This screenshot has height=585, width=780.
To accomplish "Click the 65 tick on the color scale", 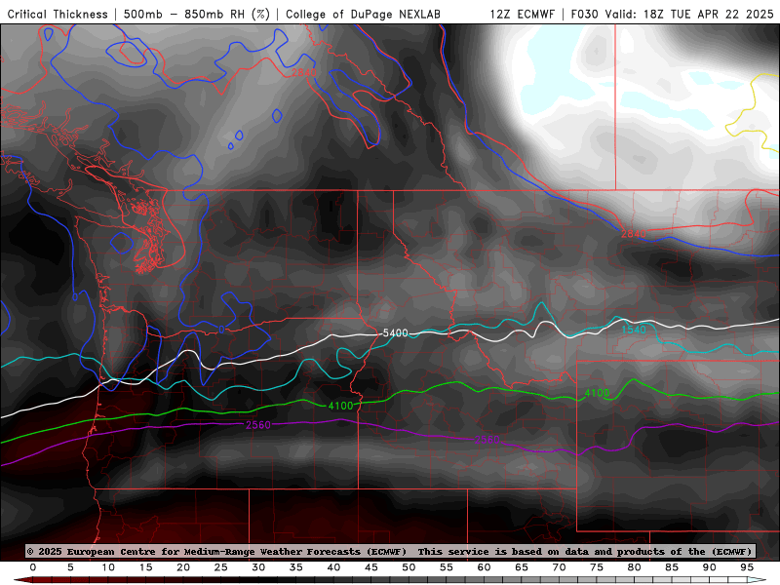I will [x=522, y=567].
